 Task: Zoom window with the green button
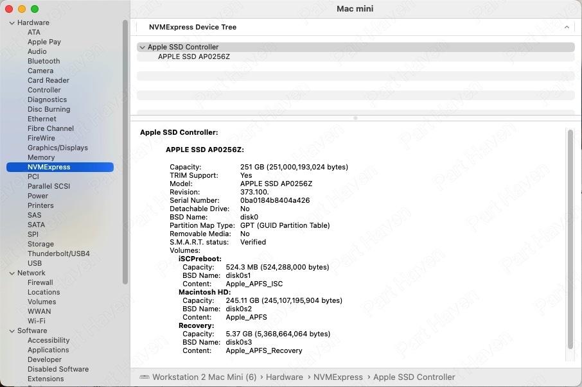point(35,9)
